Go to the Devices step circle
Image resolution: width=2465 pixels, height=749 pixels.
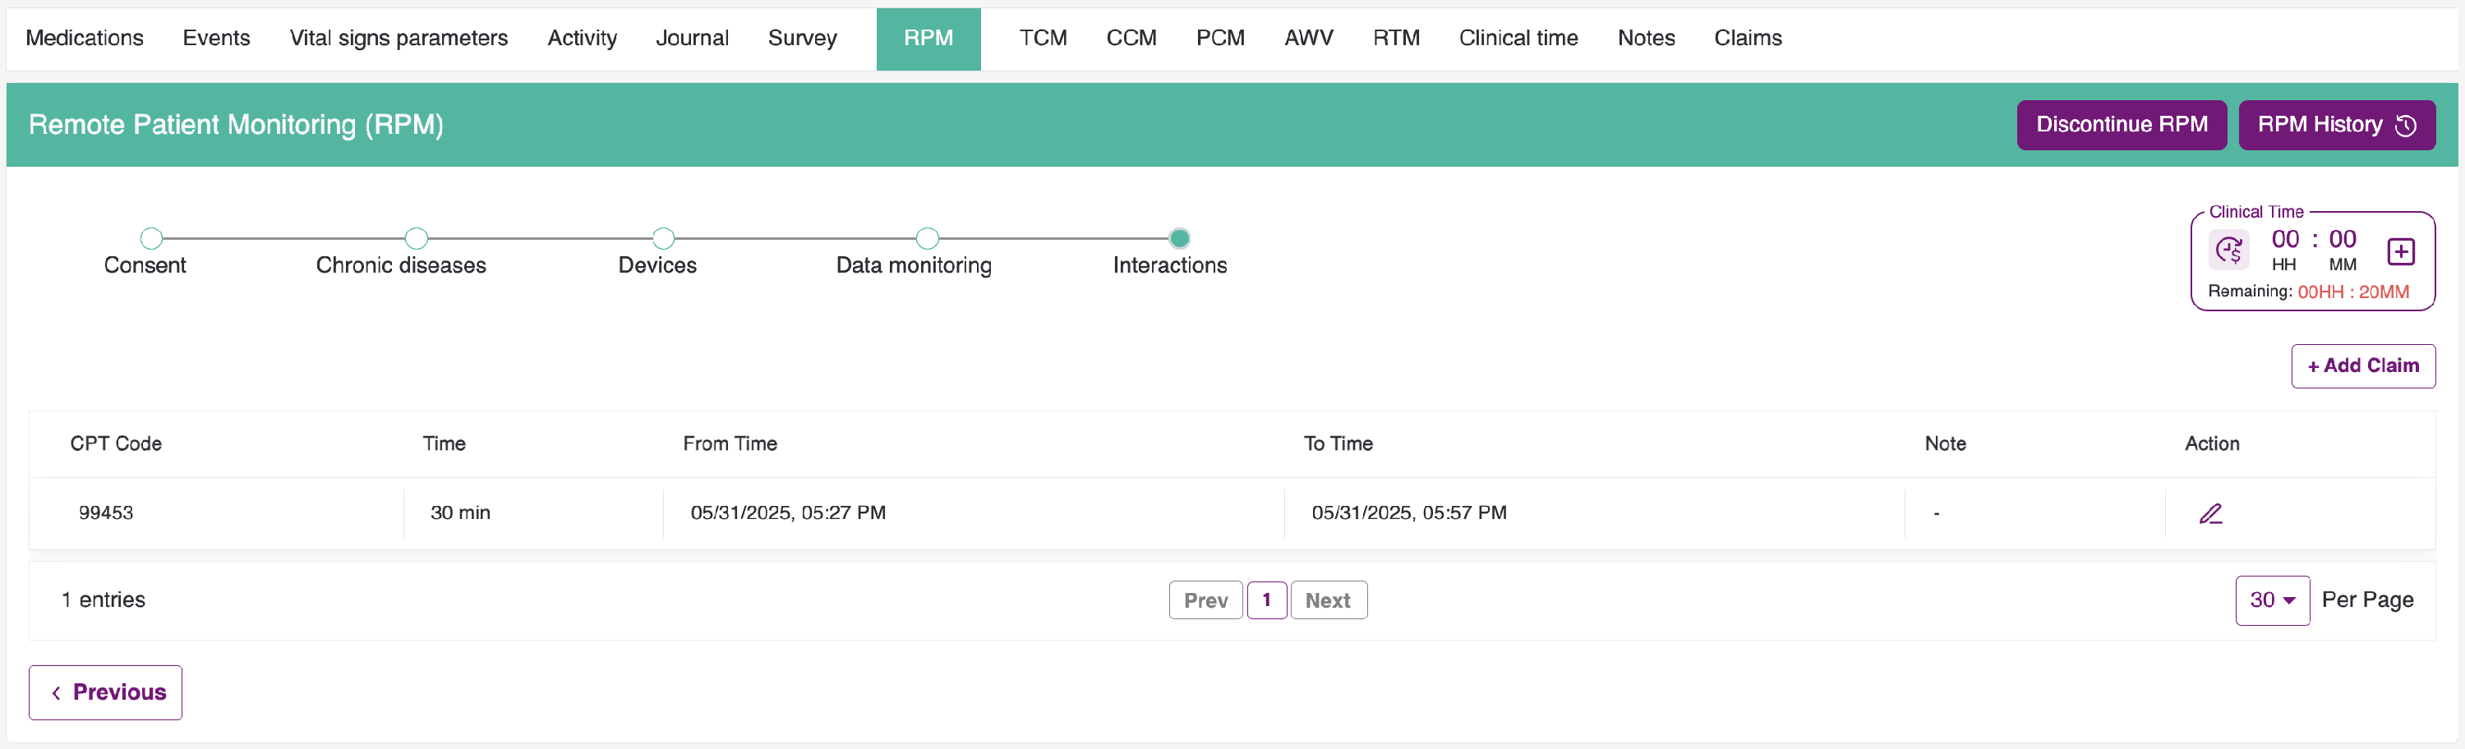[663, 238]
